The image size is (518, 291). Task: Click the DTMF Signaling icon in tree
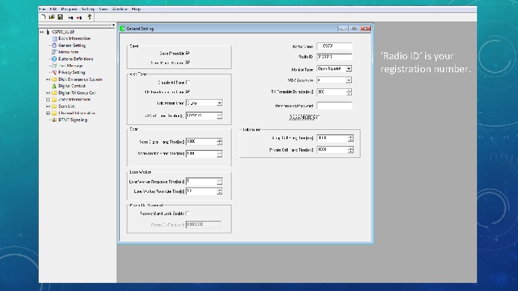(54, 120)
